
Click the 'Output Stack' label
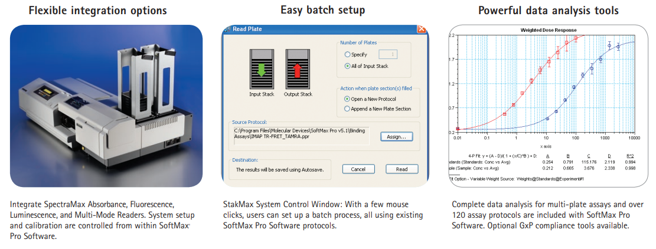298,94
